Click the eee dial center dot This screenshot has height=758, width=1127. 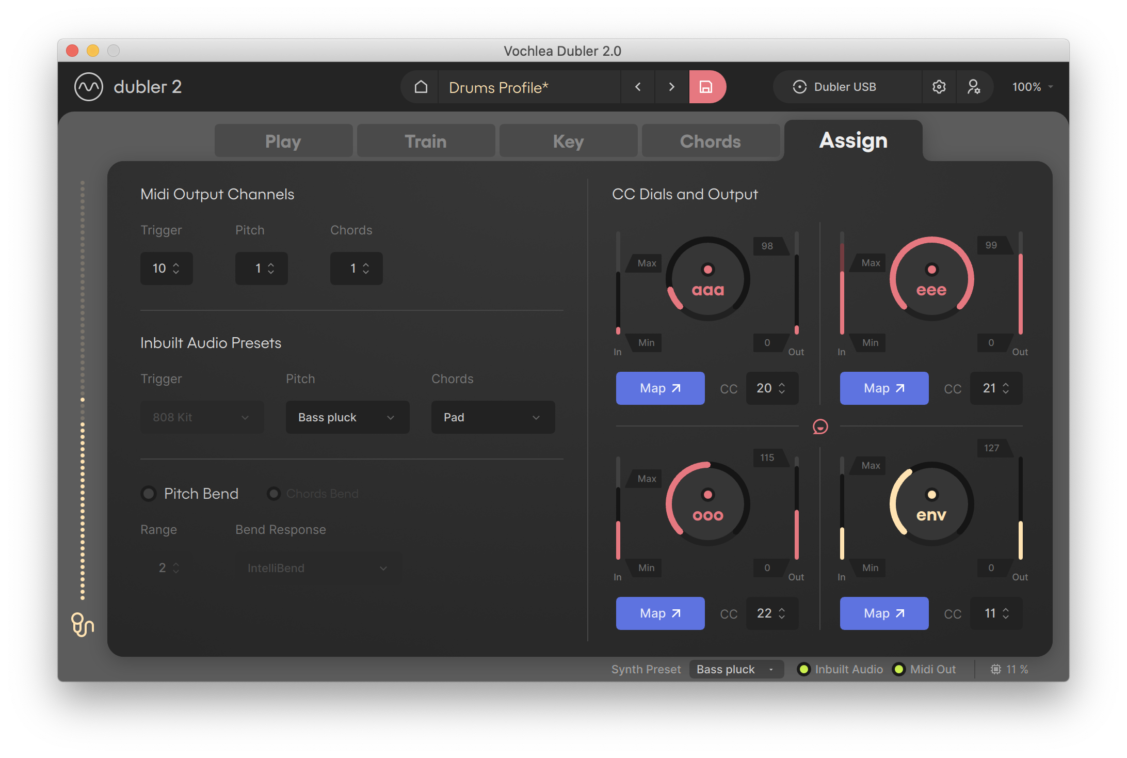(931, 269)
